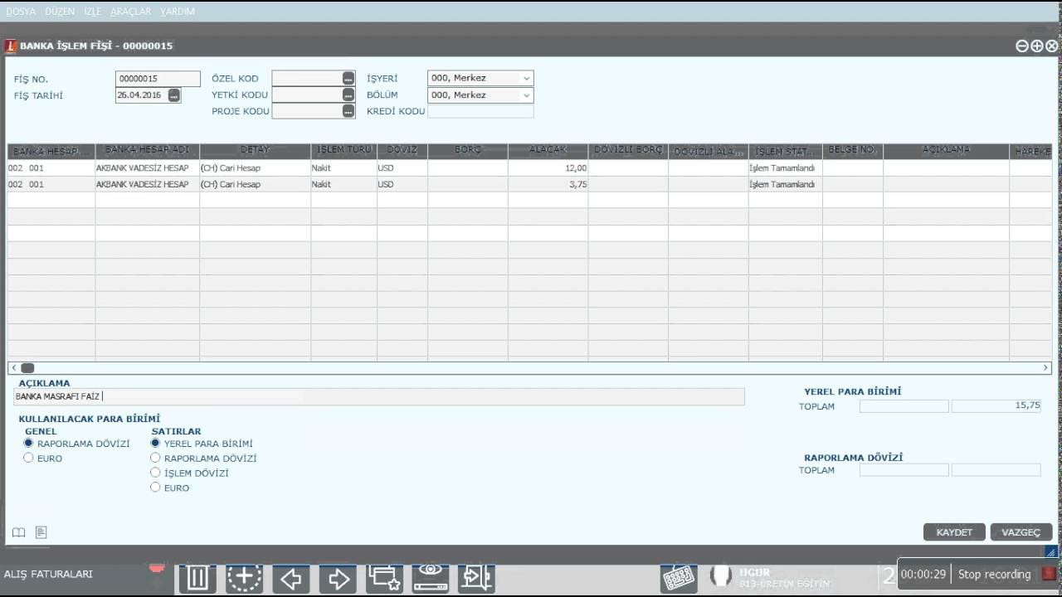
Task: Click the Kaydet button
Action: pyautogui.click(x=954, y=532)
